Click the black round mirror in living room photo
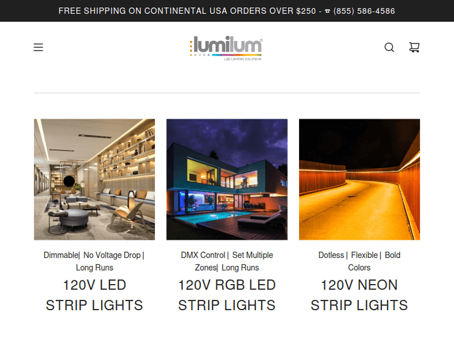Image resolution: width=454 pixels, height=341 pixels. 69,181
